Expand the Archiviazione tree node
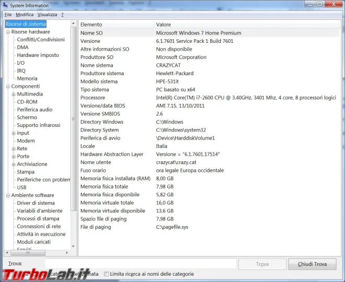 pyautogui.click(x=14, y=164)
